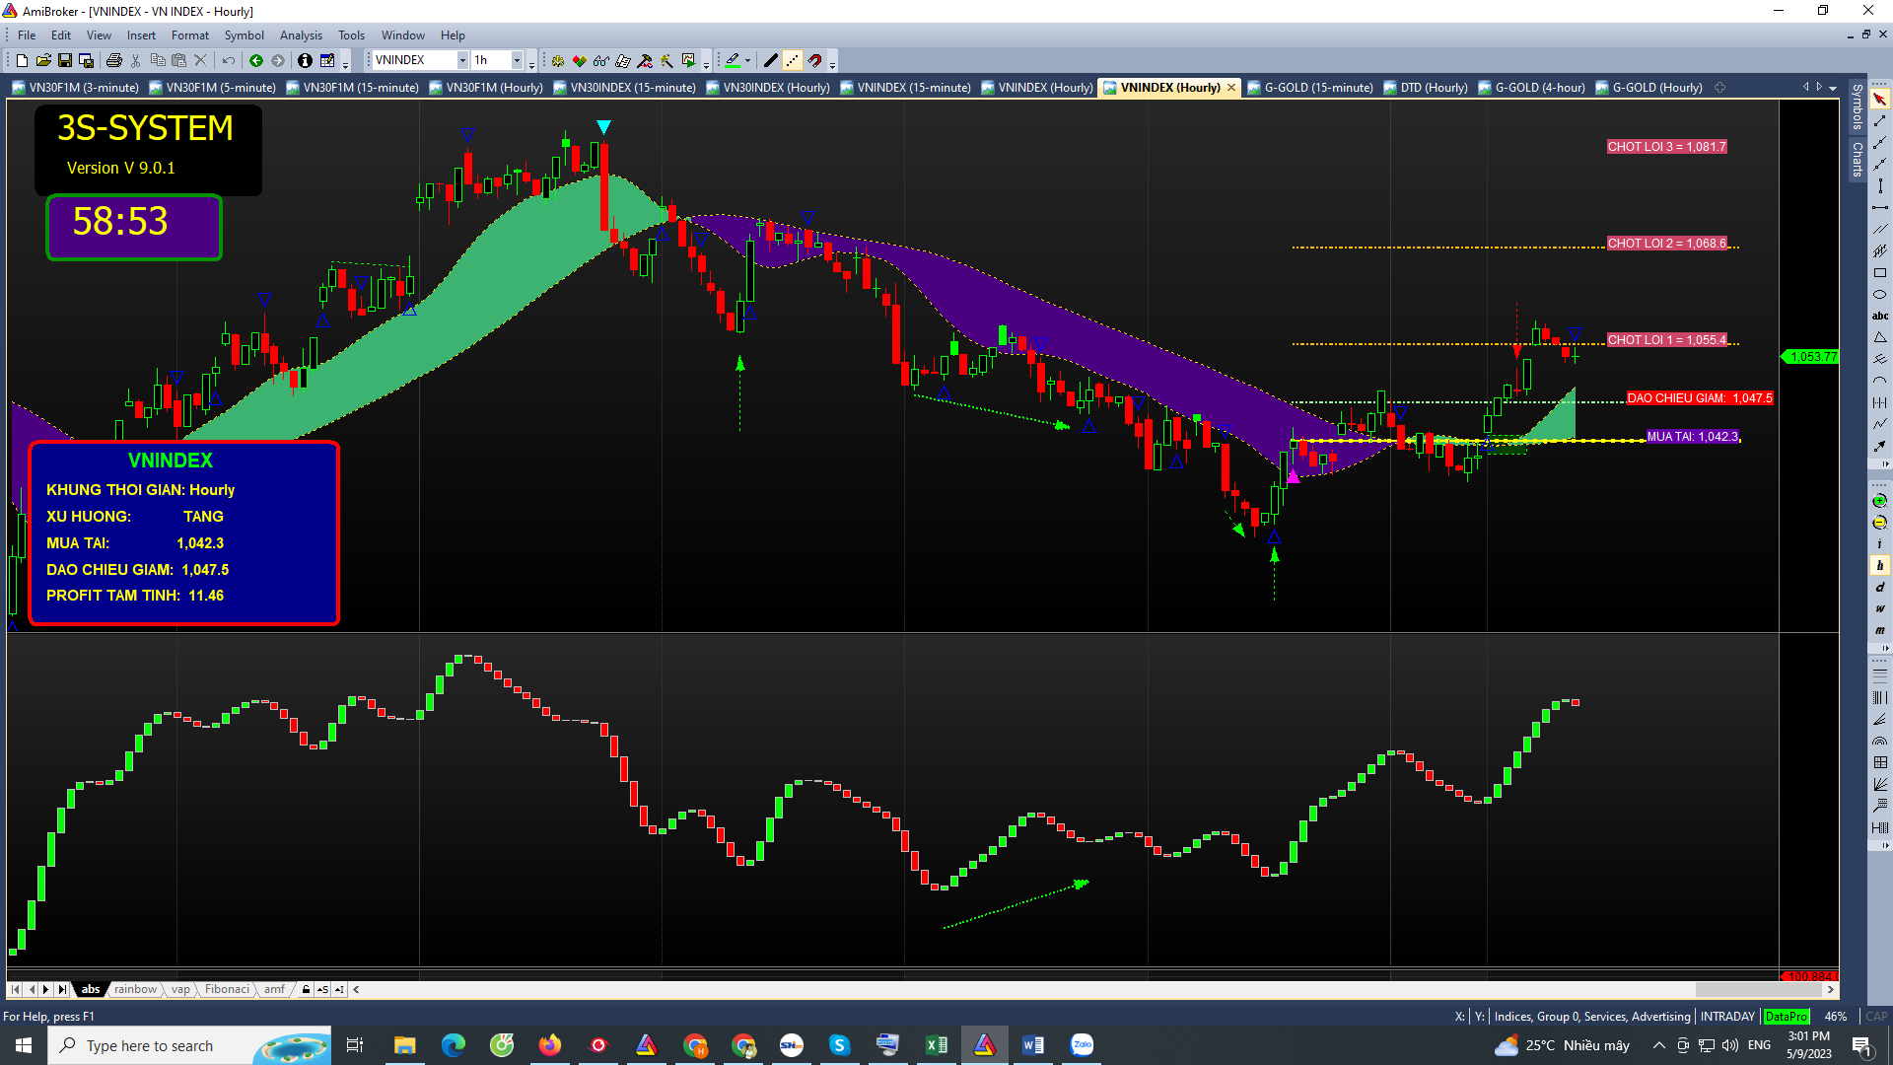Open the Explore (binoculars) analysis tool
The height and width of the screenshot is (1065, 1893).
coord(601,61)
